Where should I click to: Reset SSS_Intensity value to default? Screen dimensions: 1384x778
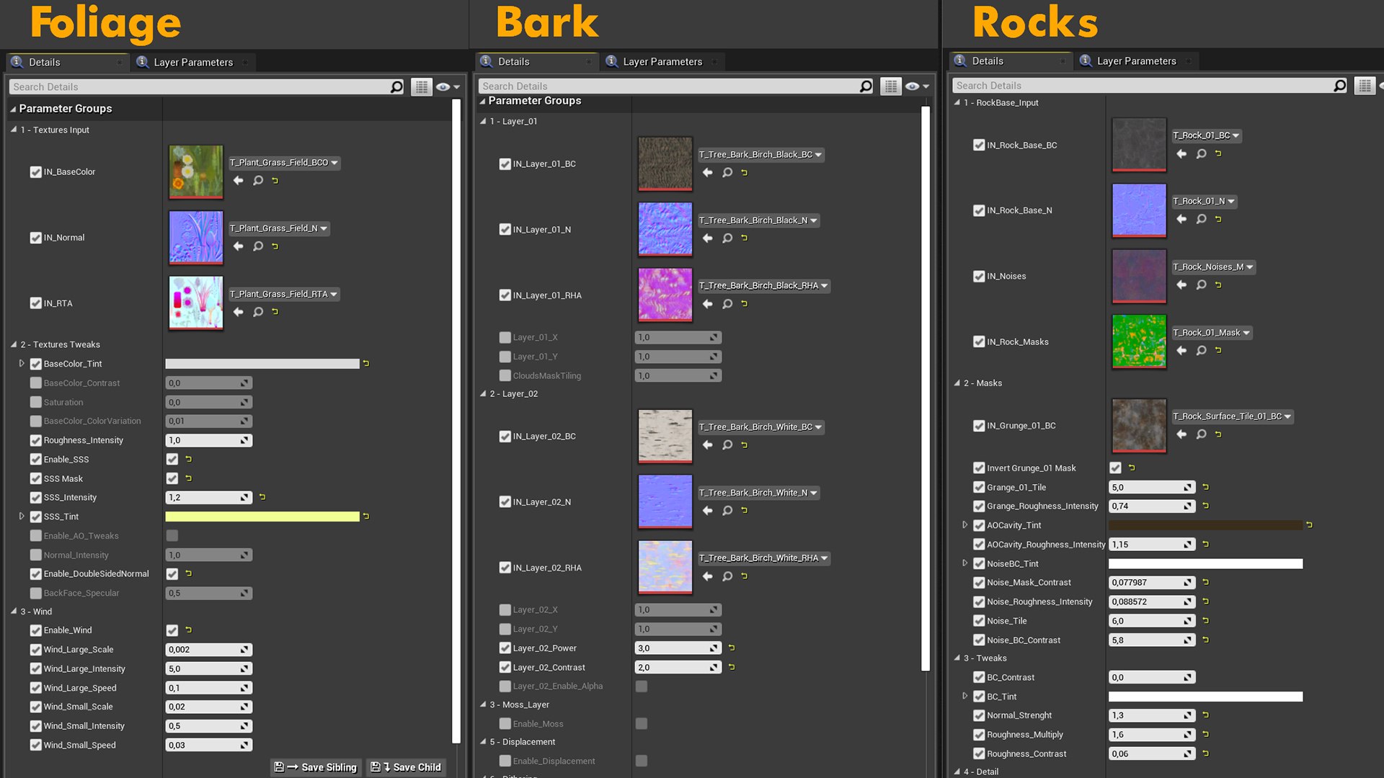click(262, 497)
